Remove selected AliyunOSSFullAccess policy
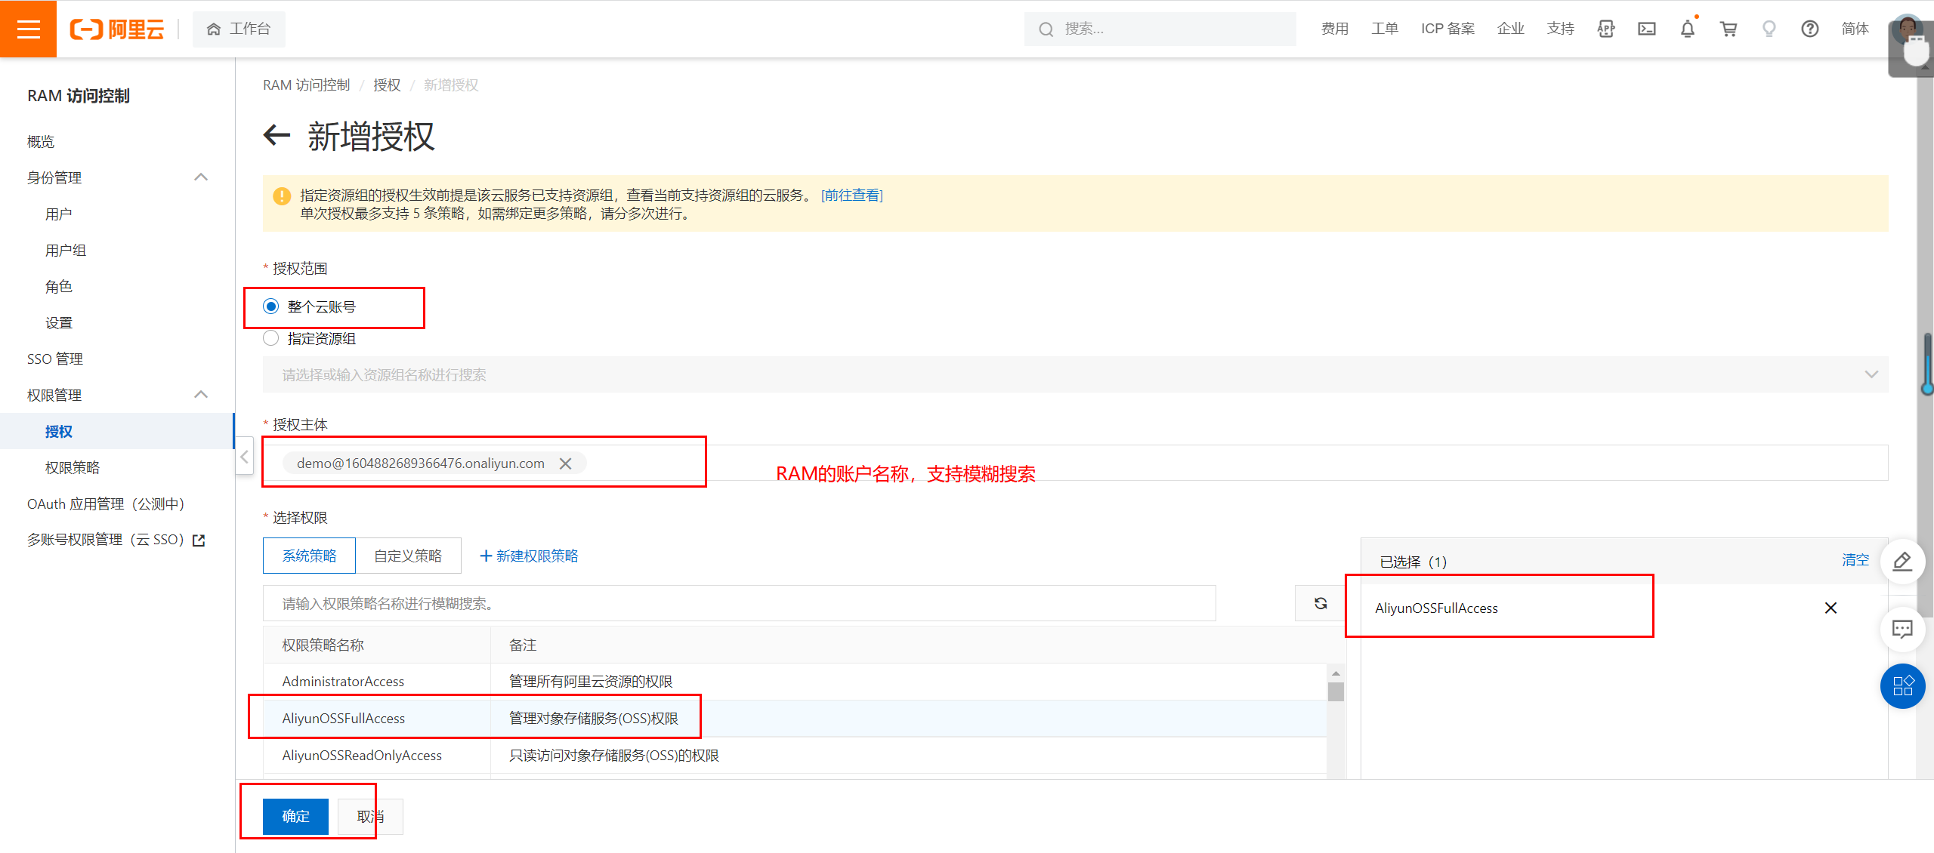Image resolution: width=1934 pixels, height=853 pixels. [x=1831, y=608]
